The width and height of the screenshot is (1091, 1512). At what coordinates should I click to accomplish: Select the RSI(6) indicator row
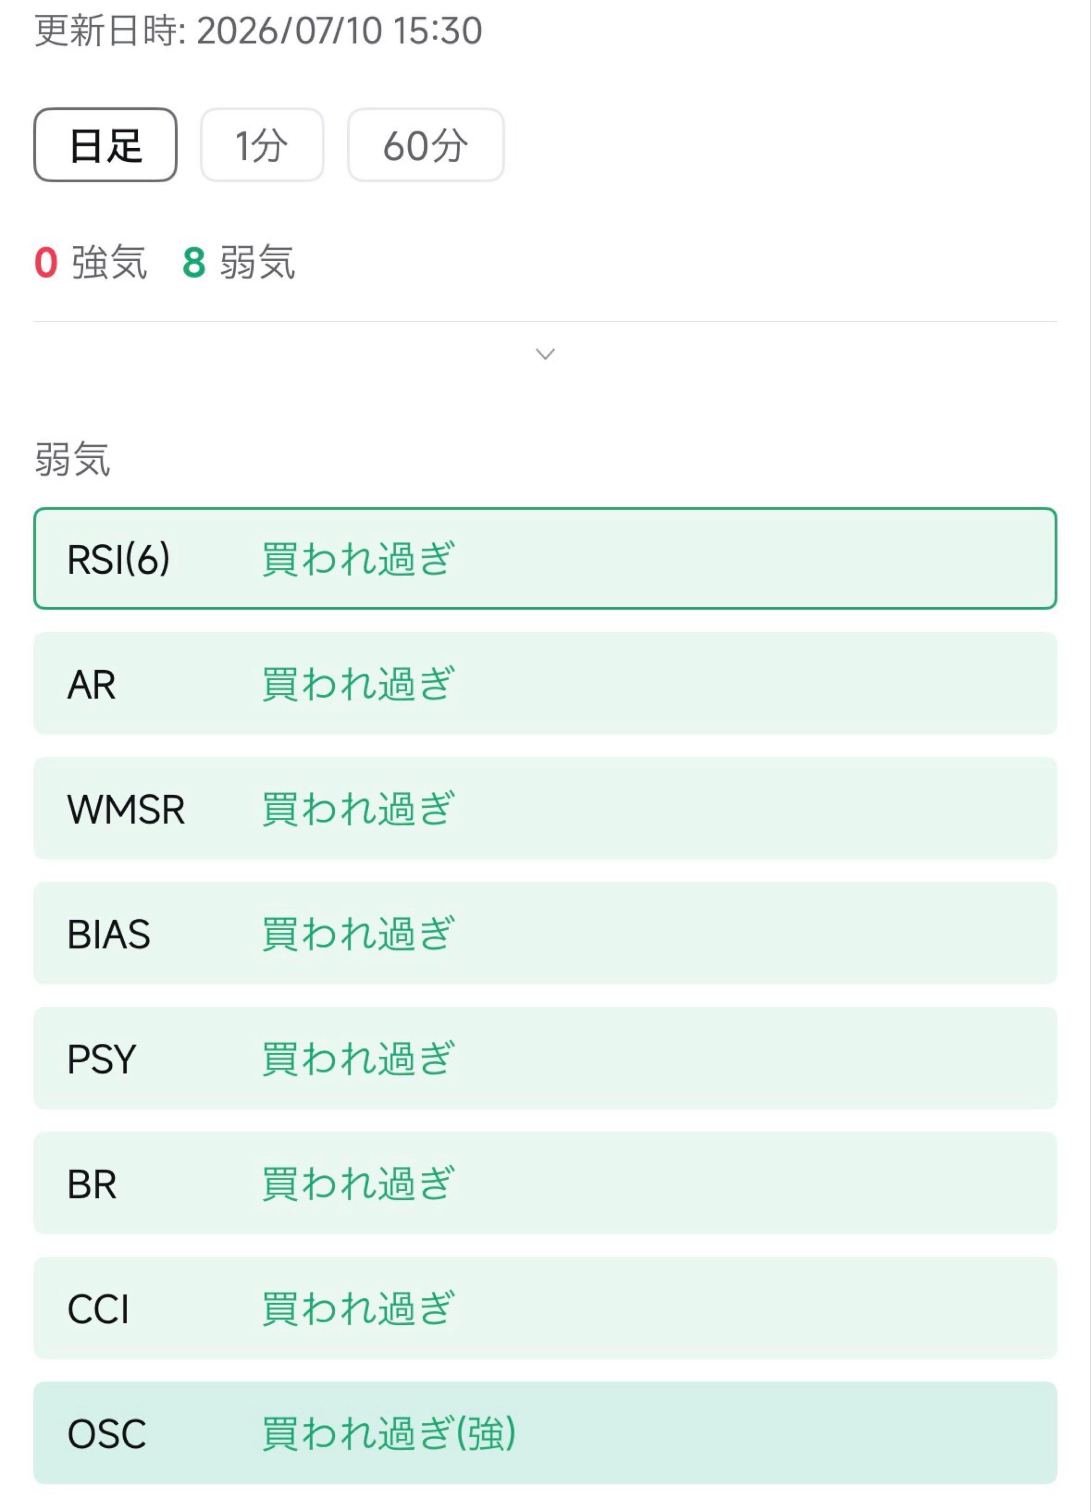point(545,559)
